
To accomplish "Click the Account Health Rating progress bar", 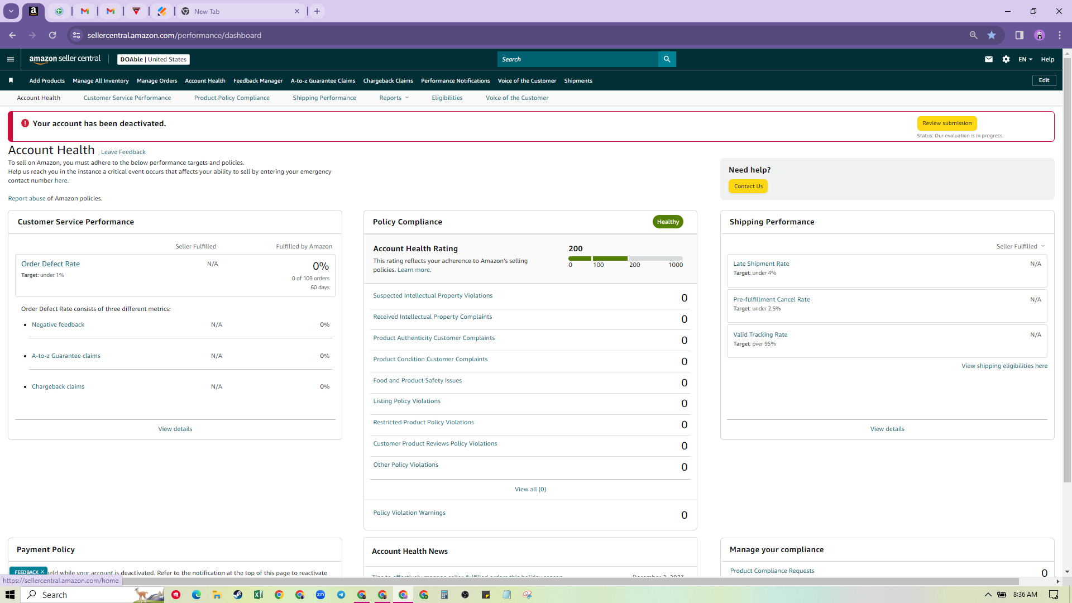I will (625, 259).
